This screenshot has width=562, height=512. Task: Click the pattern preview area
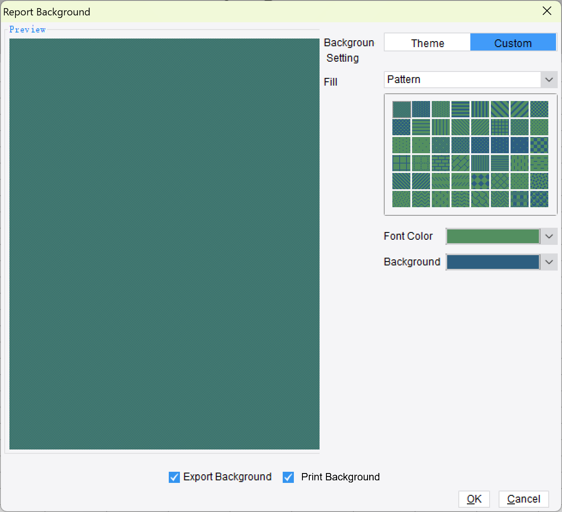pos(164,244)
